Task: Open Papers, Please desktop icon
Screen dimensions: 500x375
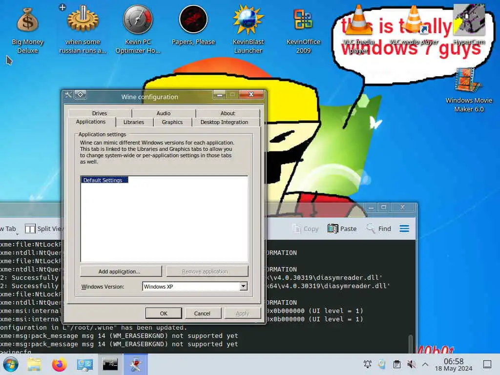Action: tap(193, 25)
